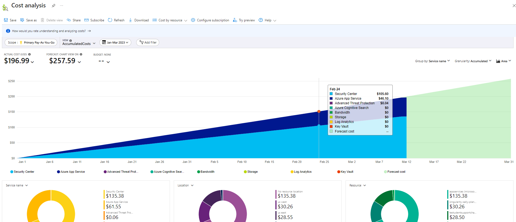Viewport: 516px width, 222px height.
Task: Download the cost report
Action: [x=139, y=20]
